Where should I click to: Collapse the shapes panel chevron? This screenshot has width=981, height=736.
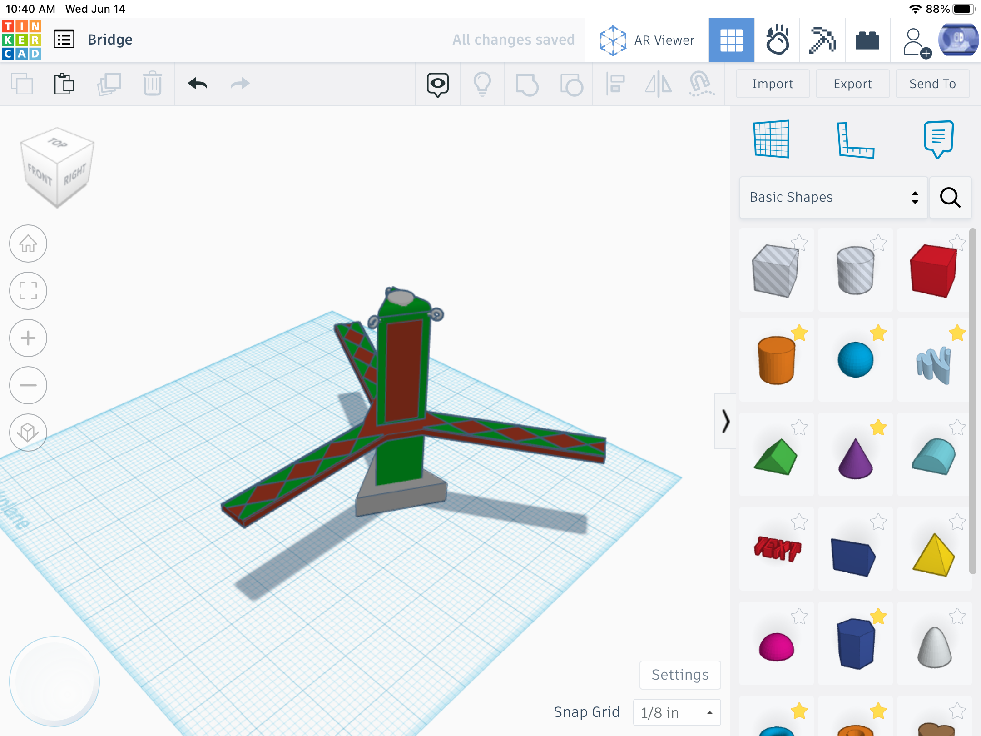click(725, 421)
